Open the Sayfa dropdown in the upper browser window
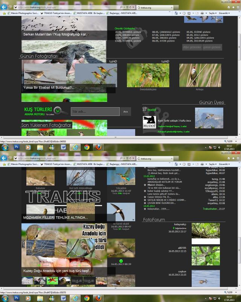 tap(213, 13)
